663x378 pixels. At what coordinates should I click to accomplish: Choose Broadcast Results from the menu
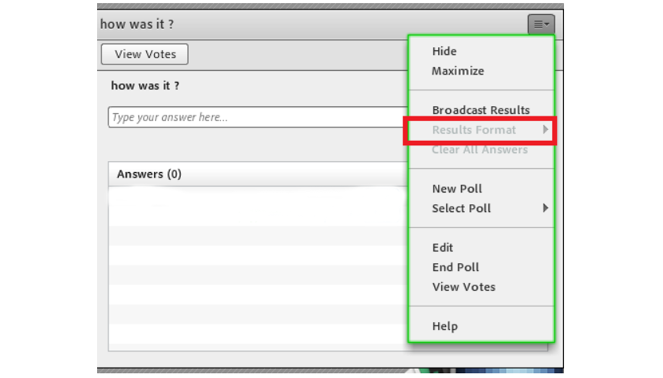click(481, 110)
